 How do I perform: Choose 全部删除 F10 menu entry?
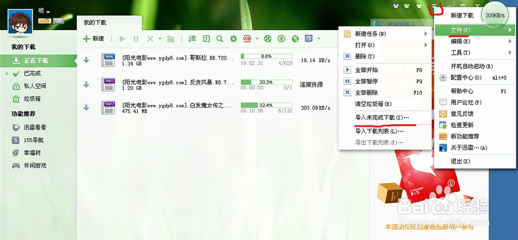[x=385, y=93]
